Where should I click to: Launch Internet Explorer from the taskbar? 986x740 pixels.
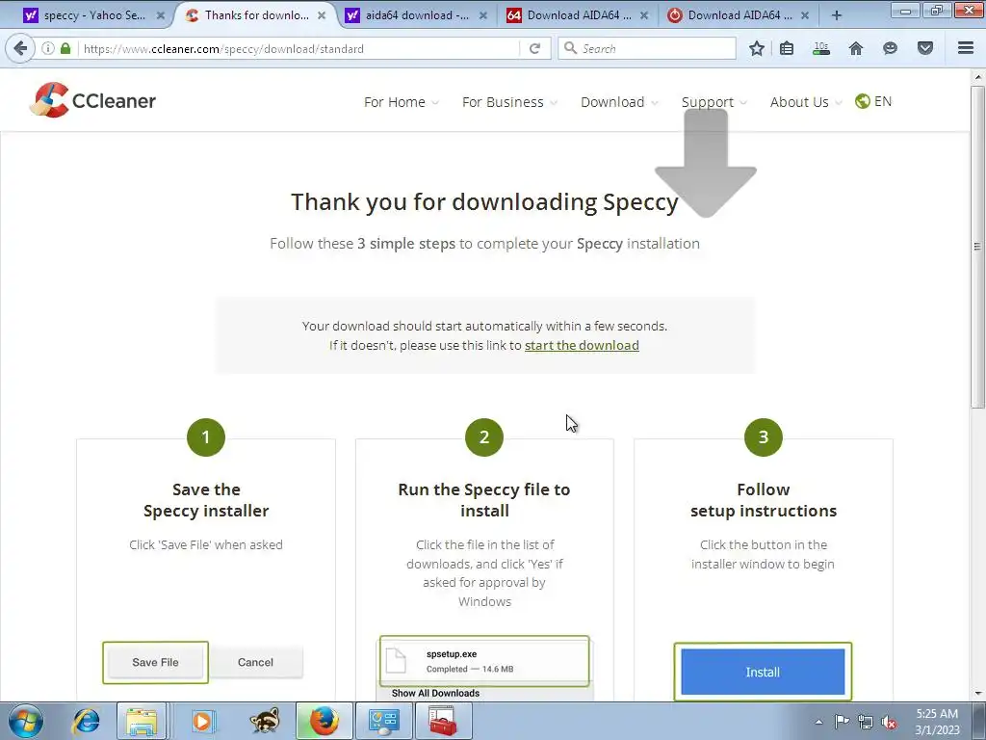coord(86,721)
